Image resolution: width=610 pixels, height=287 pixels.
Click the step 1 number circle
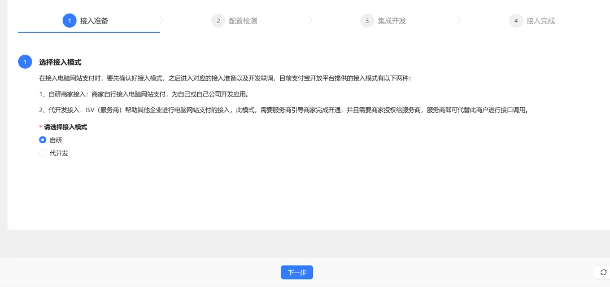(x=69, y=21)
